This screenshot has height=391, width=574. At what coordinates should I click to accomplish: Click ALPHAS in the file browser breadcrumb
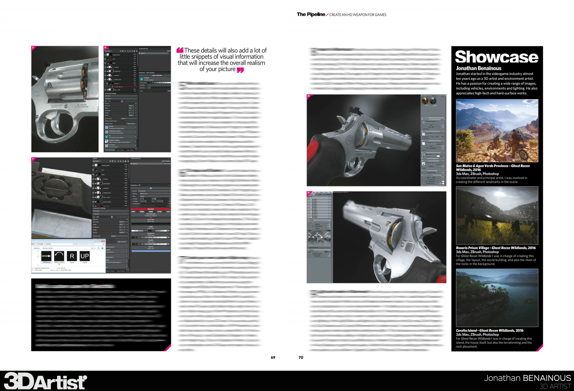tap(48, 244)
